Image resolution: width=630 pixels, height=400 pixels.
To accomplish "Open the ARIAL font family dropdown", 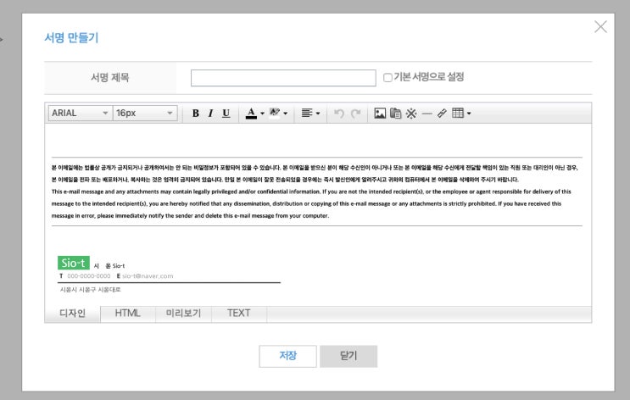I will coord(81,114).
